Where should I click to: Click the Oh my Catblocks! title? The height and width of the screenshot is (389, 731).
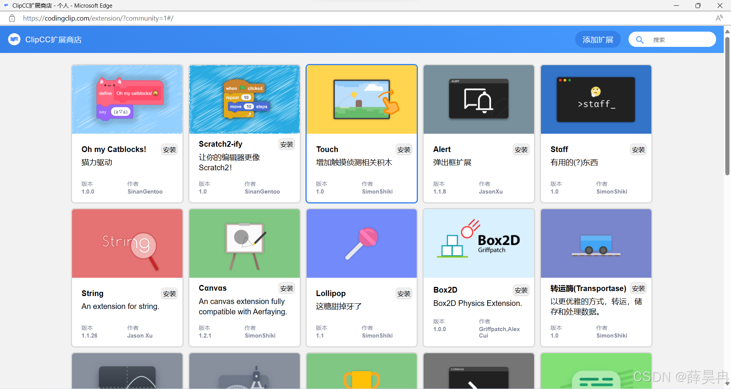[114, 149]
